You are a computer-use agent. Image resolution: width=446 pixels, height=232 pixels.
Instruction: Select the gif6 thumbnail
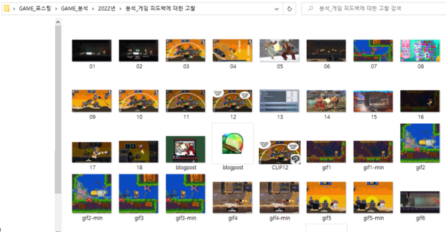pos(420,202)
